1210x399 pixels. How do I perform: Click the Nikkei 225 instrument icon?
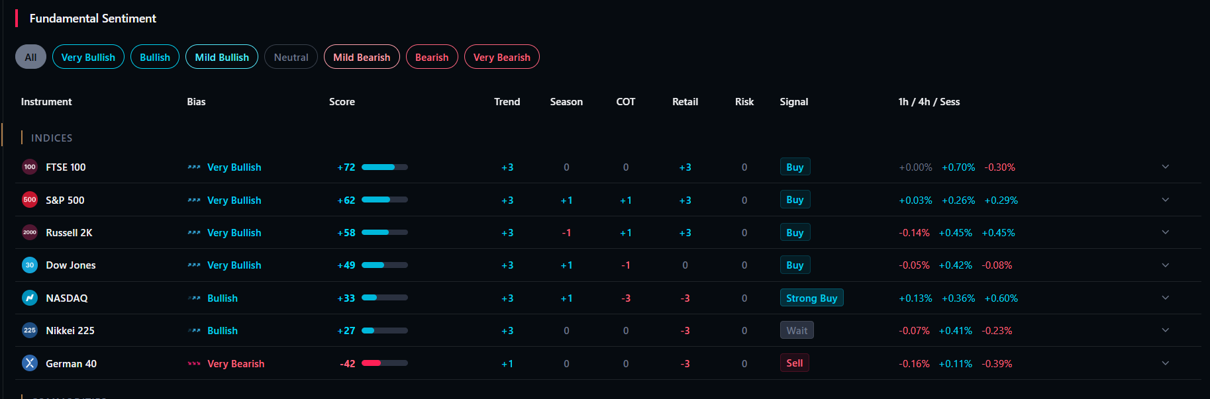click(x=30, y=330)
